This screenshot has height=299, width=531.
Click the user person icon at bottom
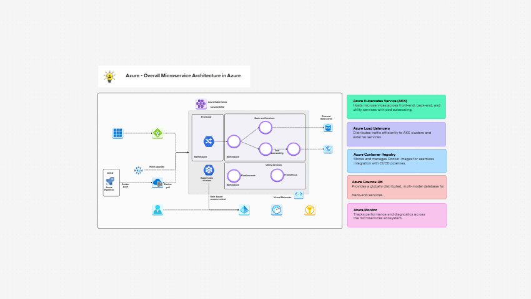click(x=157, y=210)
